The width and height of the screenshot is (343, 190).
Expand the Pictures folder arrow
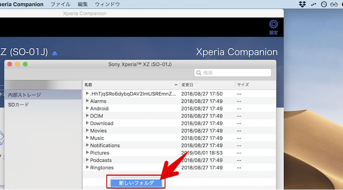click(x=87, y=153)
